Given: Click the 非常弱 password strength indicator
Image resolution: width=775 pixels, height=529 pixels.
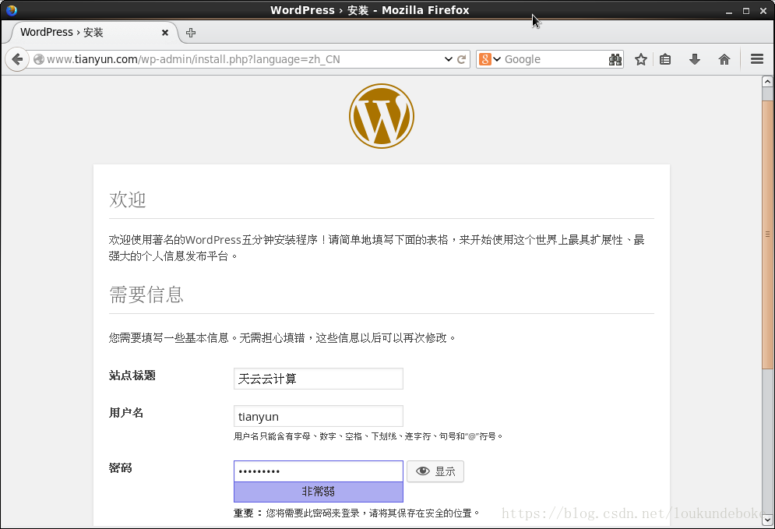Looking at the screenshot, I should tap(319, 492).
